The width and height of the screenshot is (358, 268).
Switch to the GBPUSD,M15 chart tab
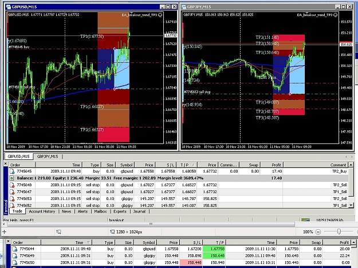point(18,157)
